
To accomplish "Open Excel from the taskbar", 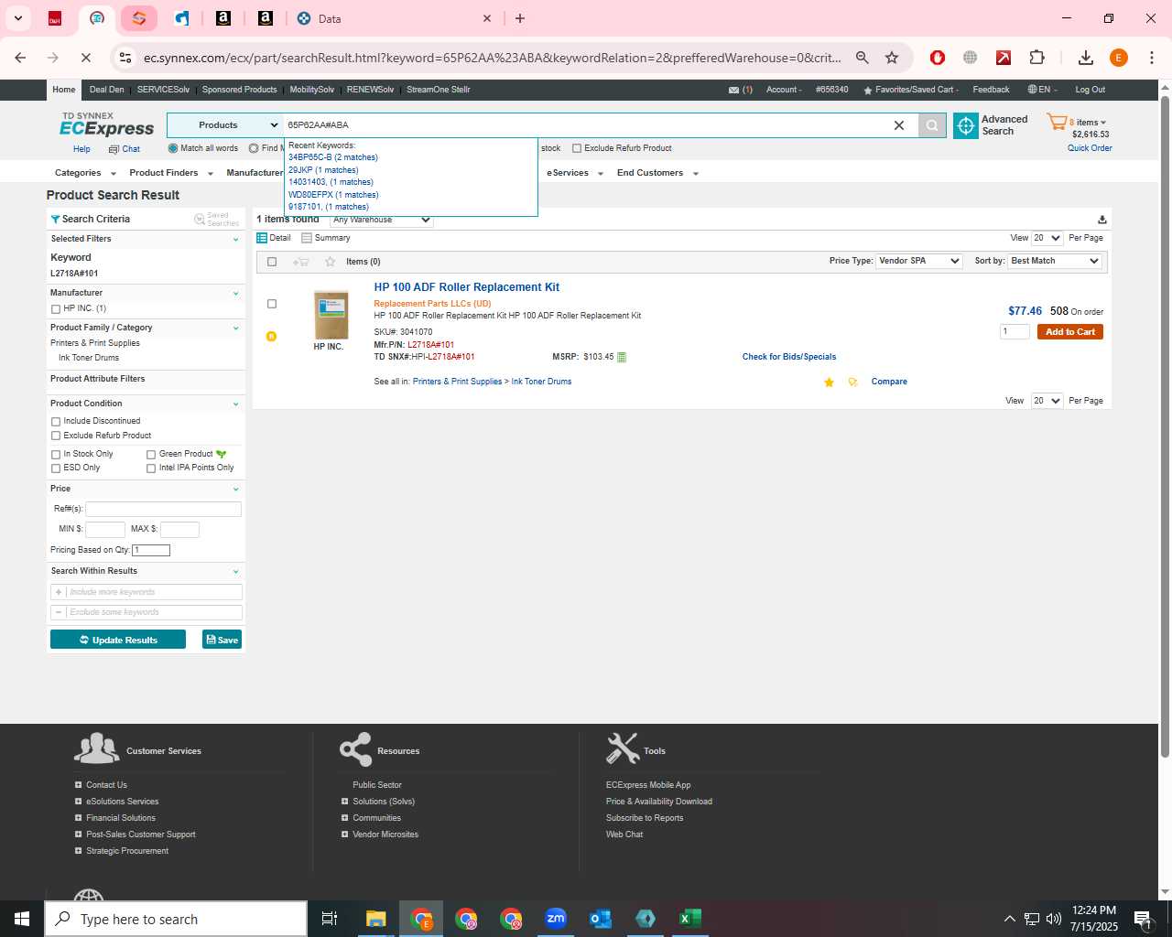I will coord(690,919).
